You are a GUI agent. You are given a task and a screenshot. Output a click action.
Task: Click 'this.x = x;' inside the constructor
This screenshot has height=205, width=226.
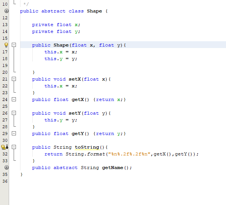[61, 52]
